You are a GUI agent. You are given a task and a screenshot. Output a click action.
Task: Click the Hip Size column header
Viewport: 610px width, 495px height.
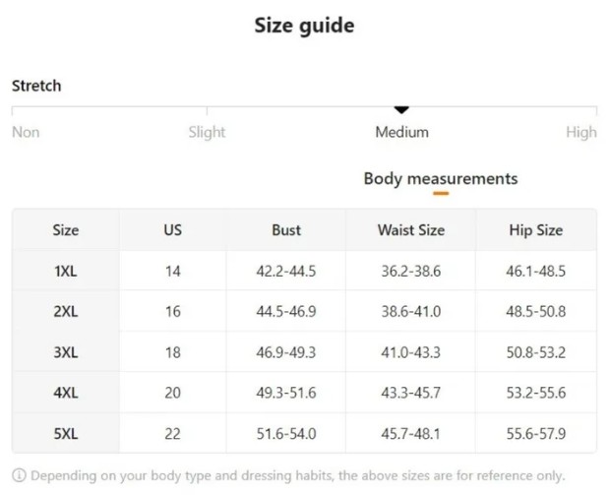536,230
